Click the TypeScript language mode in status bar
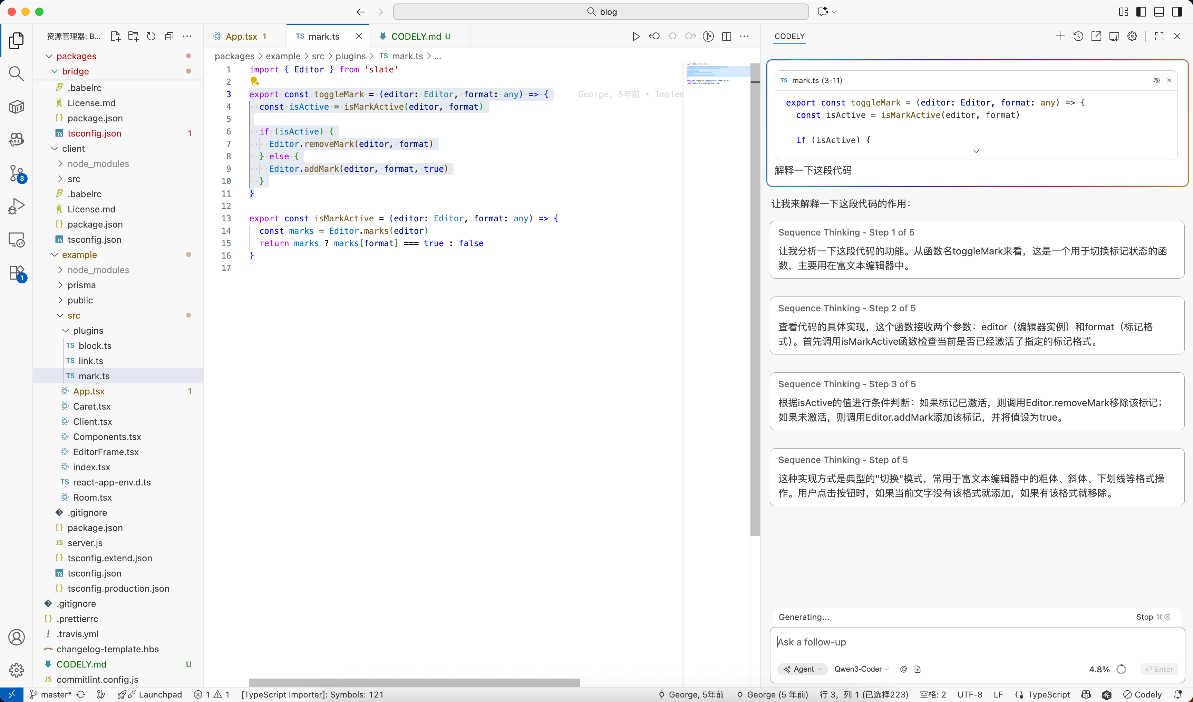This screenshot has height=702, width=1193. (1048, 694)
